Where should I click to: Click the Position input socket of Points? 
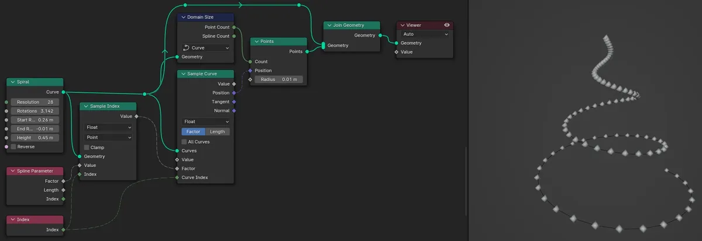[250, 71]
